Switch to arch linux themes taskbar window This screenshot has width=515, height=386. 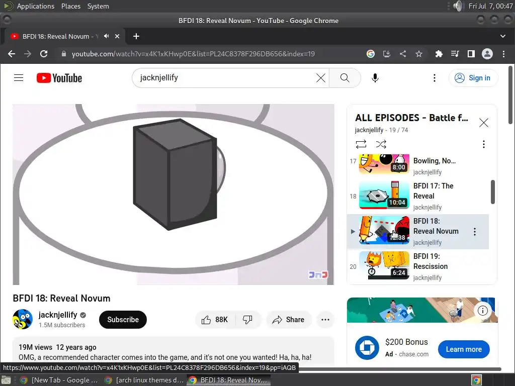point(143,380)
